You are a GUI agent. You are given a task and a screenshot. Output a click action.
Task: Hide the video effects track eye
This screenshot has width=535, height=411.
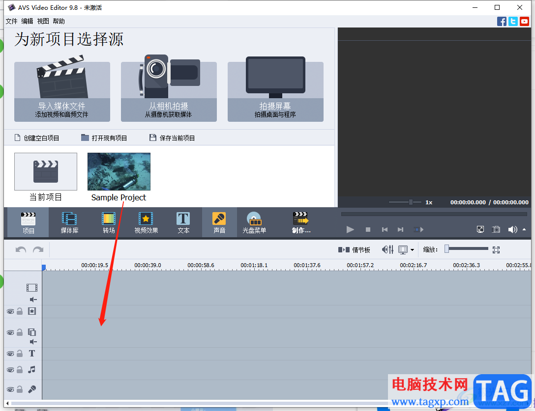11,311
